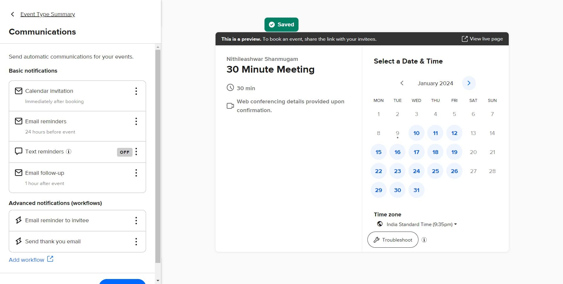Click the View live page link
The image size is (563, 284).
coord(482,39)
